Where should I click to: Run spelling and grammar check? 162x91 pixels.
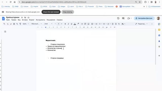click(17, 24)
